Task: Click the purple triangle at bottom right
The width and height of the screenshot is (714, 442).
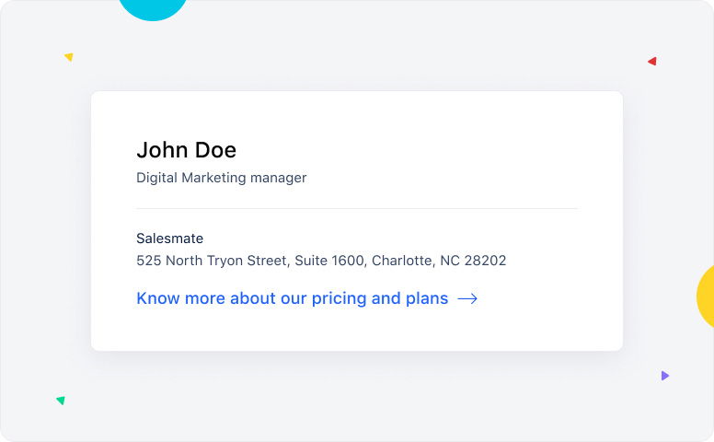Action: (664, 376)
